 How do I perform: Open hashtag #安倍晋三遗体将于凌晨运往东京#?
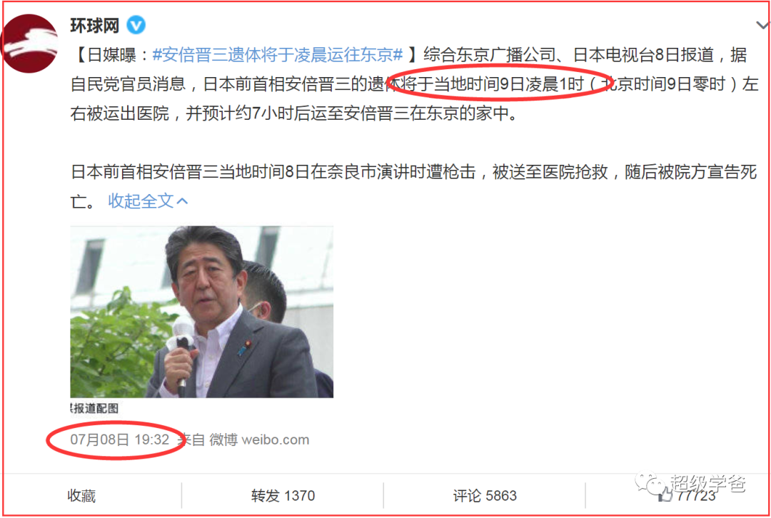click(278, 54)
